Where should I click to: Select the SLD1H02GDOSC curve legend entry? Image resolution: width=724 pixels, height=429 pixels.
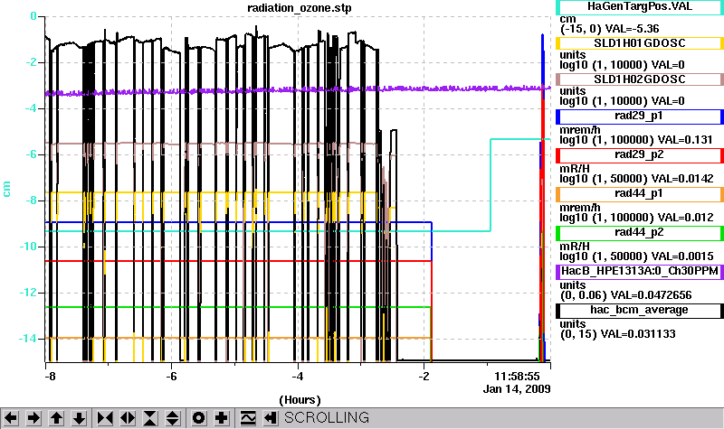tap(640, 79)
